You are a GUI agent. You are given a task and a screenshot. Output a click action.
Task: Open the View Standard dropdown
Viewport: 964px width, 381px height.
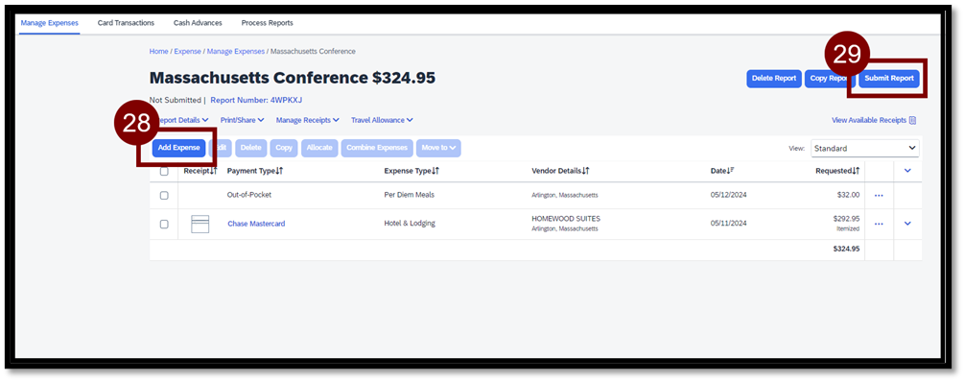864,149
